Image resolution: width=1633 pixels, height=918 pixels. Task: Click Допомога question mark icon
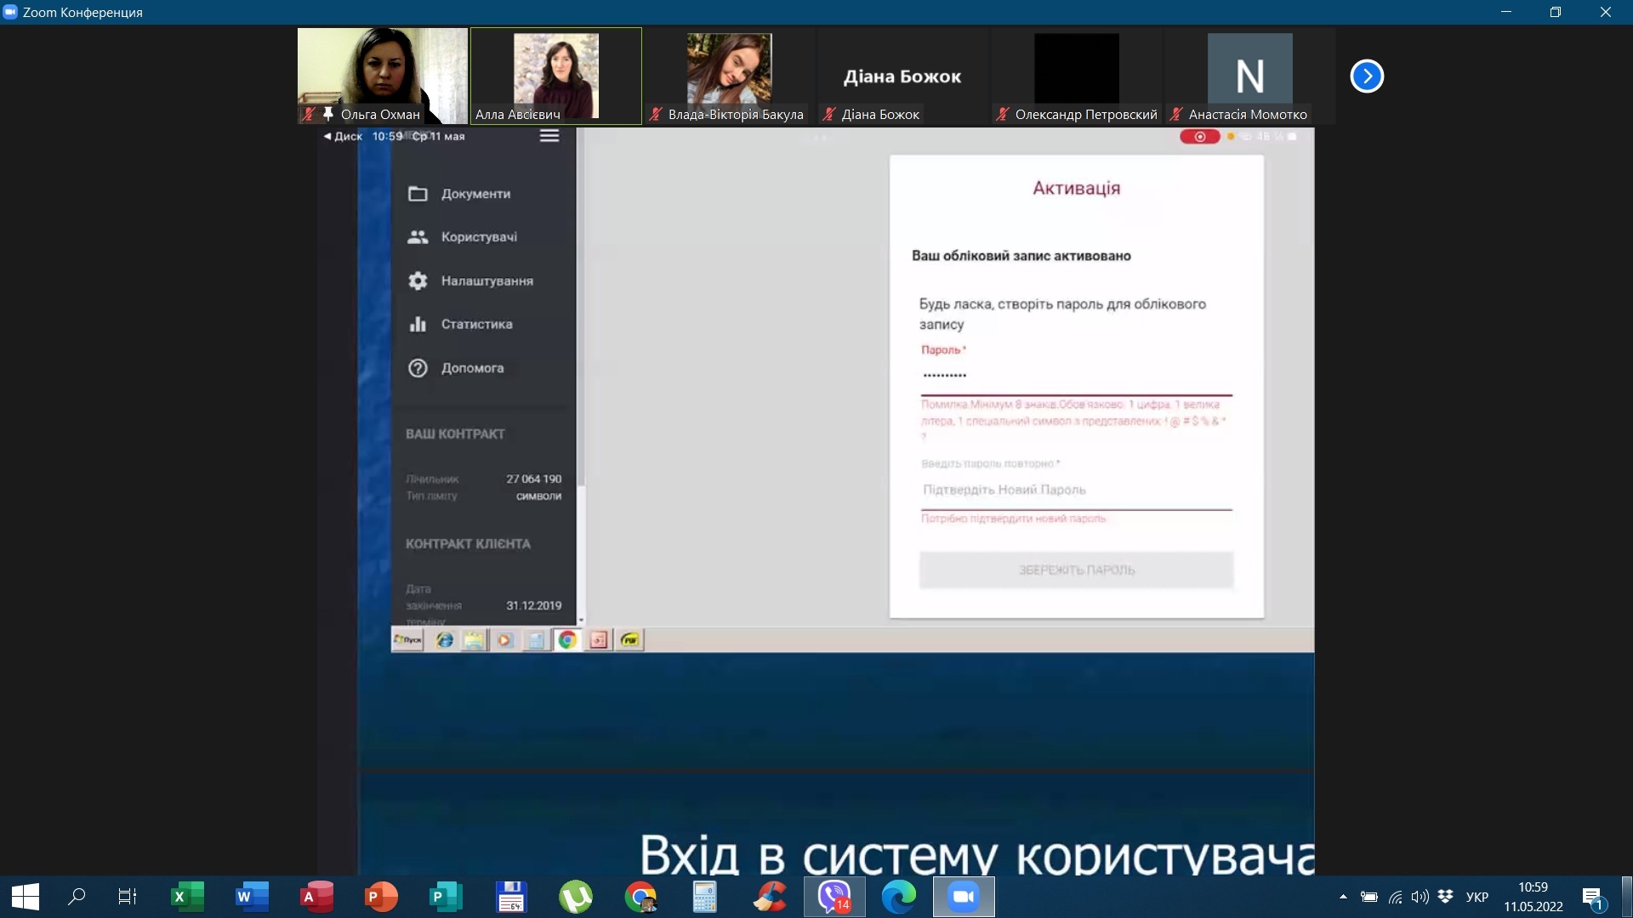(418, 368)
